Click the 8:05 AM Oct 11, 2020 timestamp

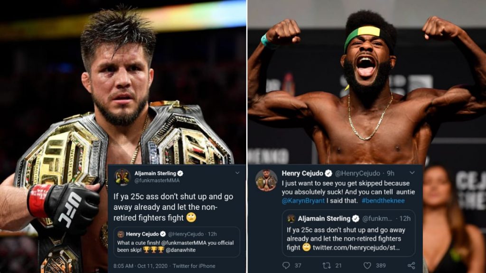click(x=140, y=266)
